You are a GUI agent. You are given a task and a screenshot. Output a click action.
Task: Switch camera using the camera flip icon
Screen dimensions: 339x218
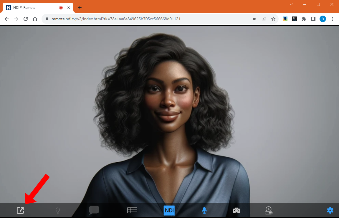tap(236, 210)
